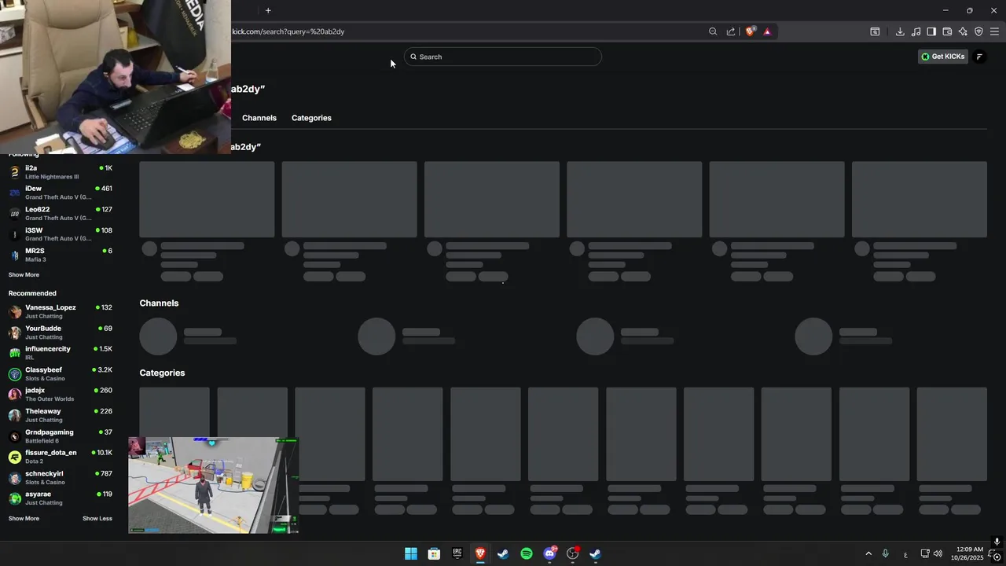Click the green microphone tray icon
Screen dimensions: 1006x566
886,553
